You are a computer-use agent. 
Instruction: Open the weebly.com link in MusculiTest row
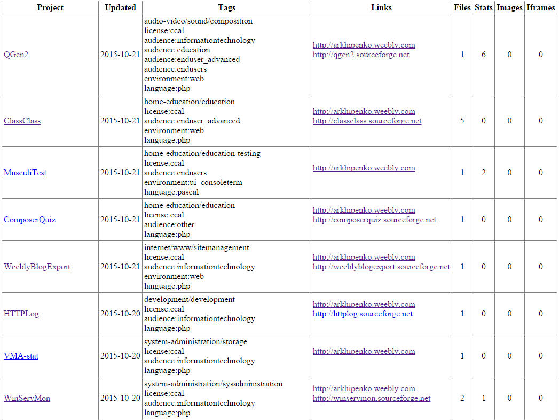point(364,168)
